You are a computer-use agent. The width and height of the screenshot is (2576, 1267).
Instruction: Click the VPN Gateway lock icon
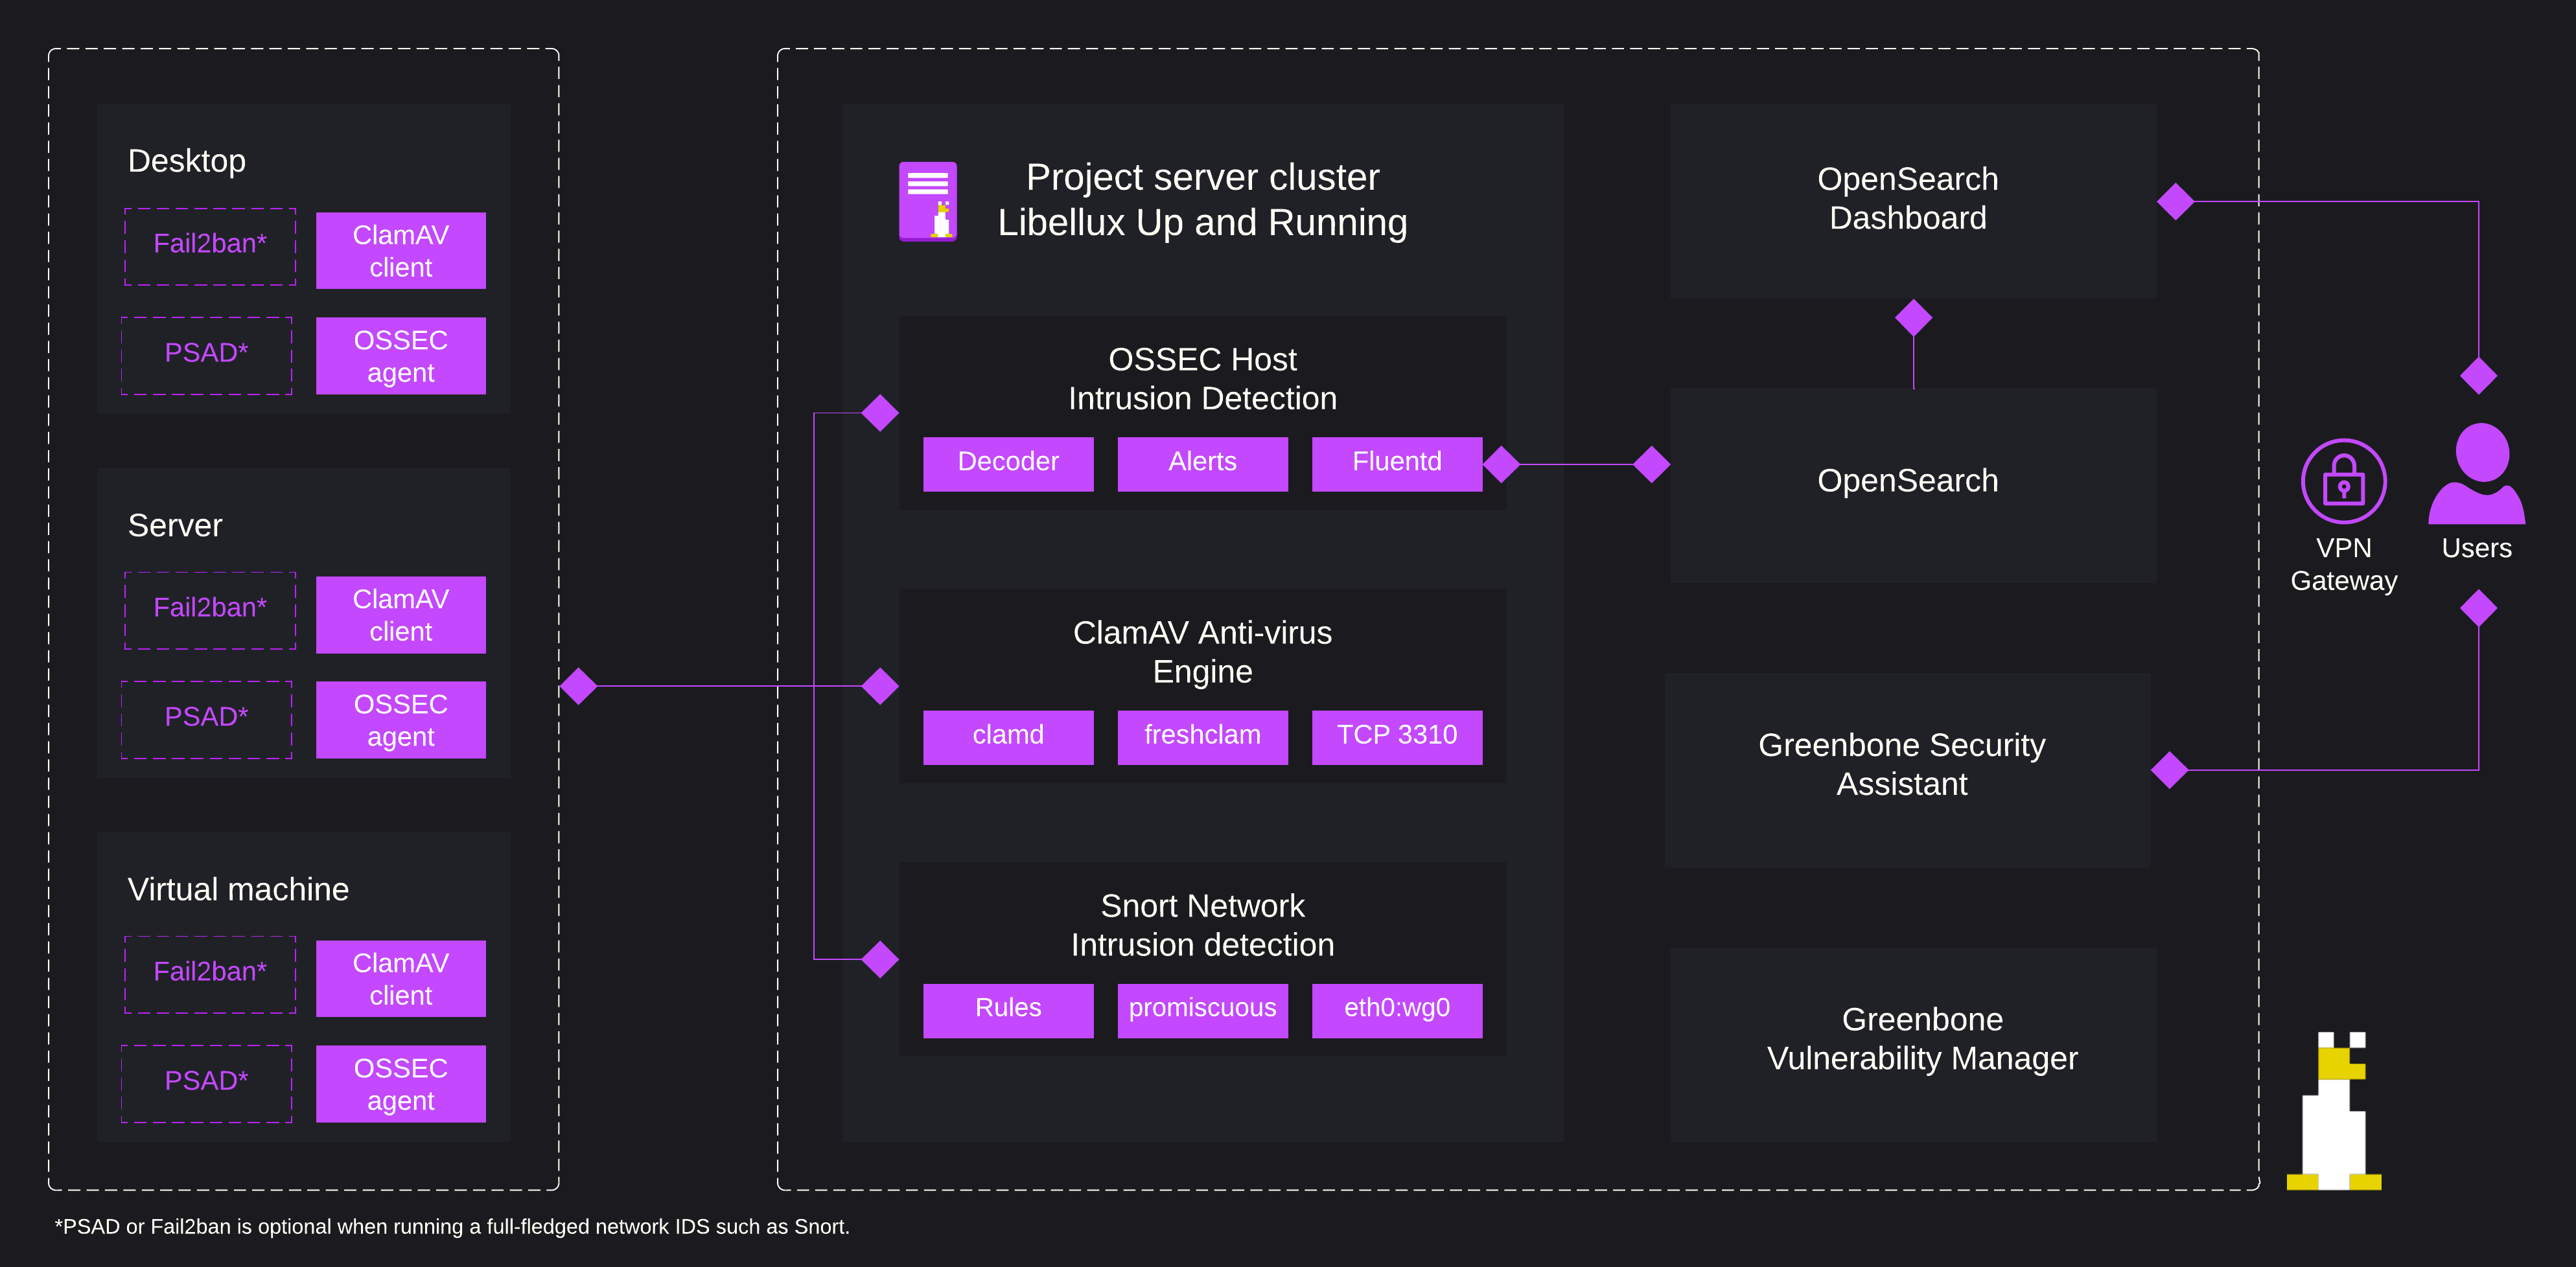[2343, 481]
